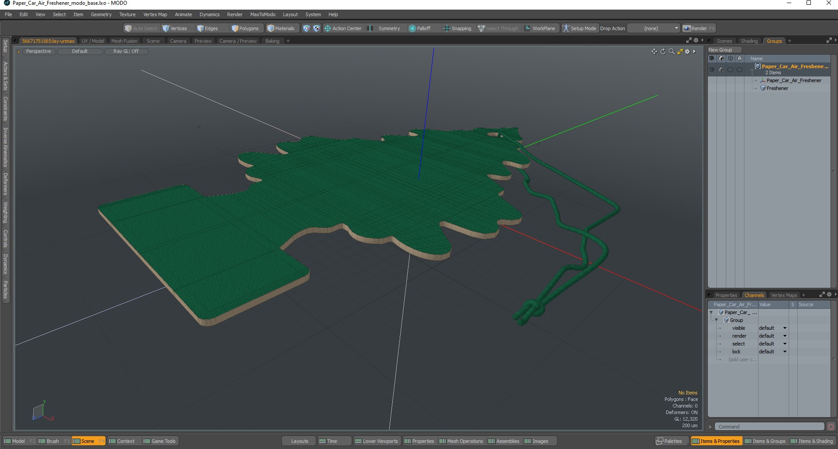Open the WorkPlane menu

click(x=540, y=28)
